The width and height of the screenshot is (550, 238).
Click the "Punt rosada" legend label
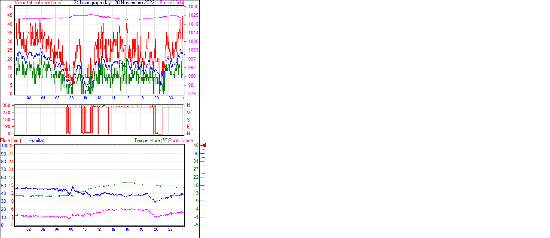pos(181,140)
